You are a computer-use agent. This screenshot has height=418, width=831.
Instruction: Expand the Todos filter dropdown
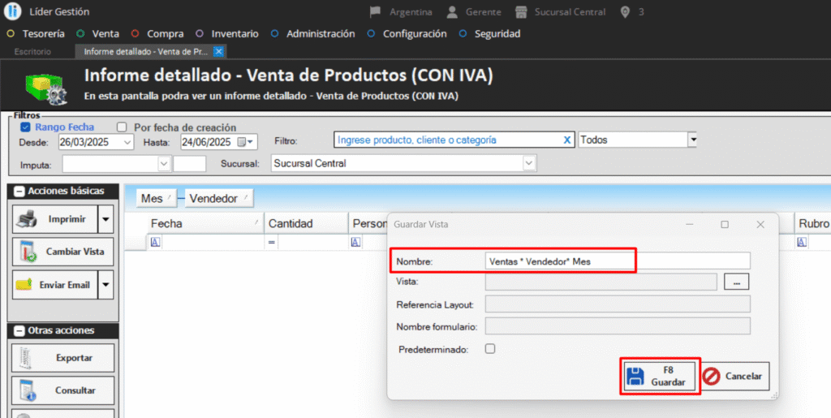tap(692, 140)
